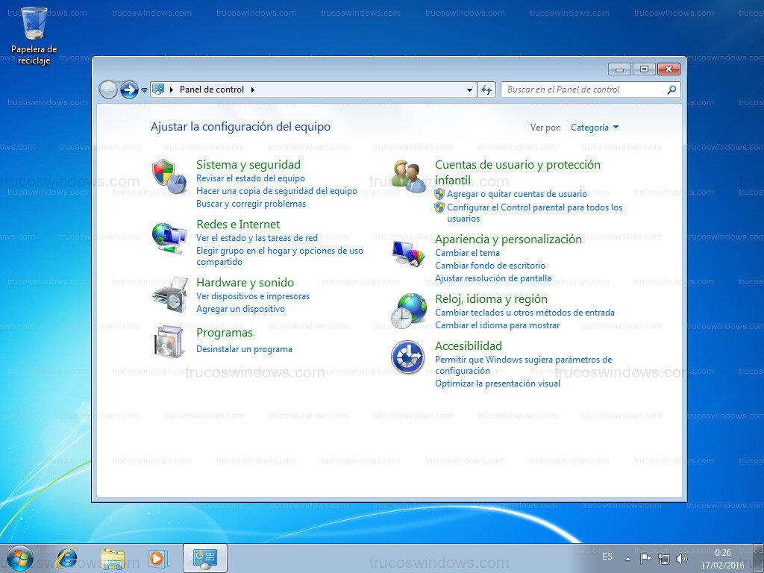
Task: Open the Ver por Categoría dropdown
Action: click(594, 128)
